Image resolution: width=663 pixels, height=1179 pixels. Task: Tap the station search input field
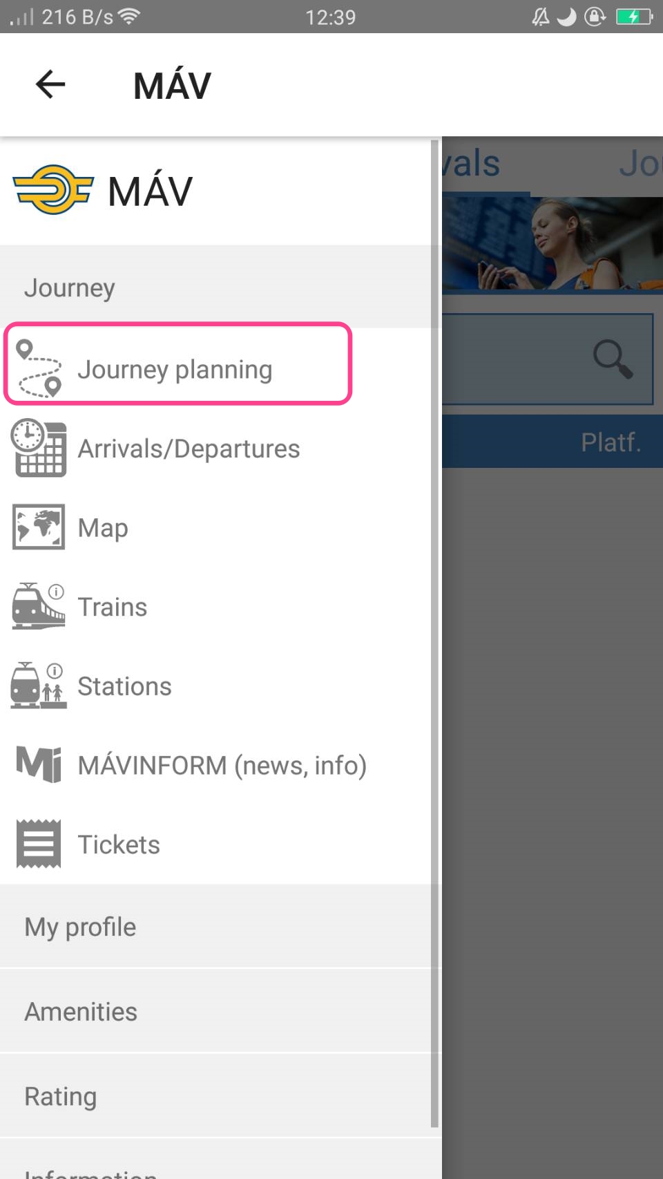point(547,359)
